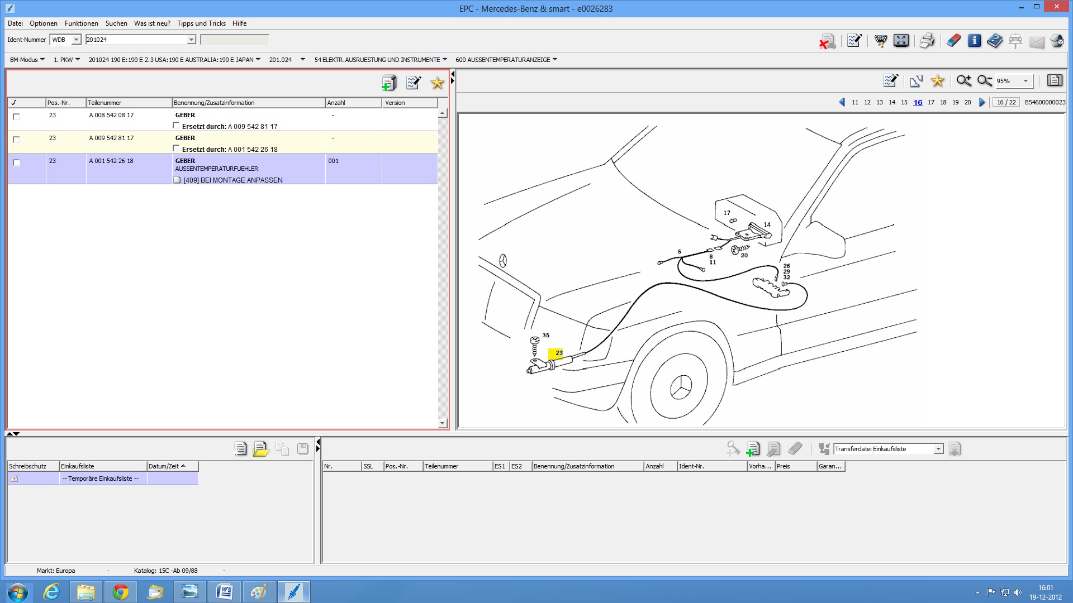Click the fullscreen expand view icon
The image size is (1073, 603).
(901, 40)
